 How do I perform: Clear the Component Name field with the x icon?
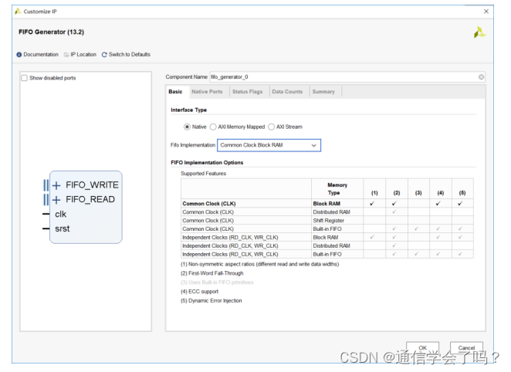coord(481,77)
